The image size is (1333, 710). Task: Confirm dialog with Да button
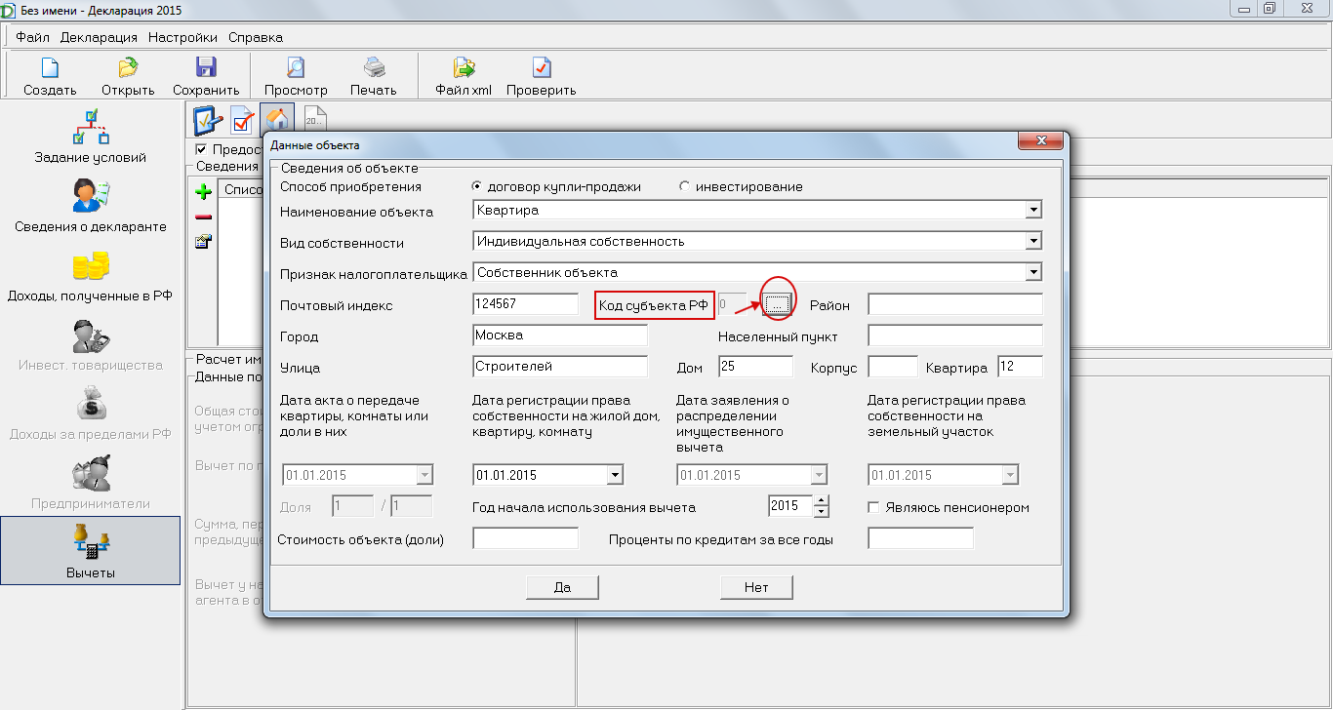[x=562, y=587]
